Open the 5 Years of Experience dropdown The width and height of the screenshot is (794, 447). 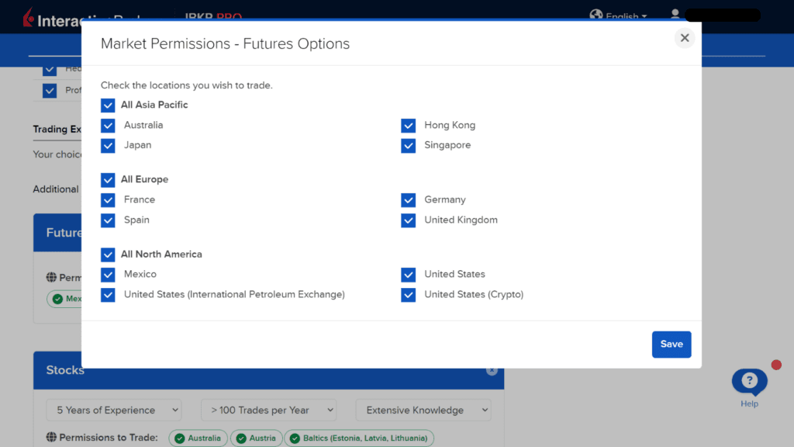[113, 410]
